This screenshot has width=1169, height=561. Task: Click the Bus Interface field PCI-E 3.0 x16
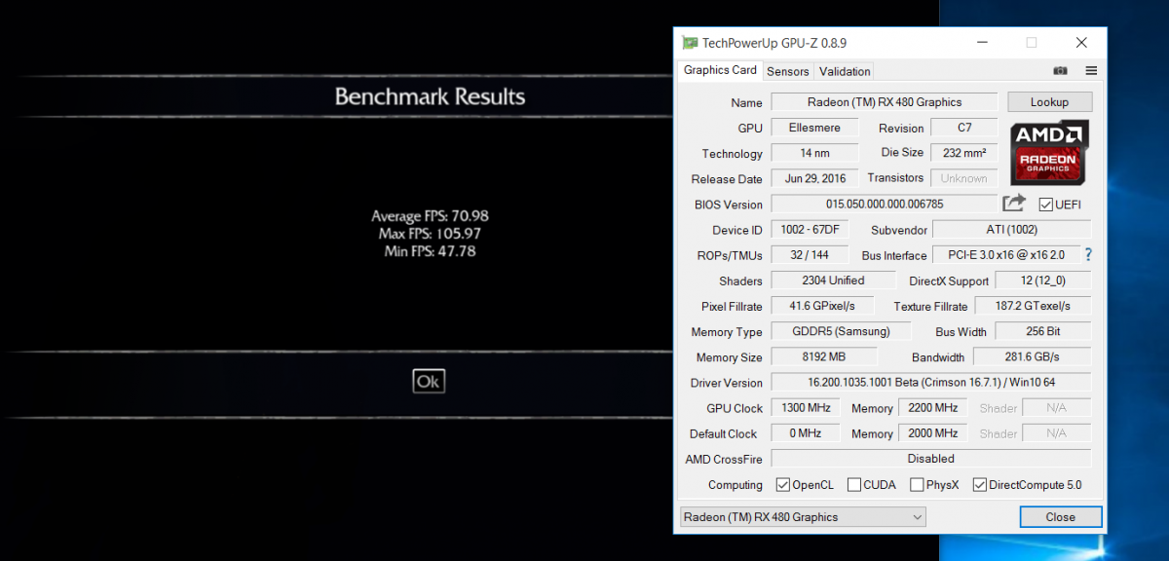pyautogui.click(x=1006, y=255)
